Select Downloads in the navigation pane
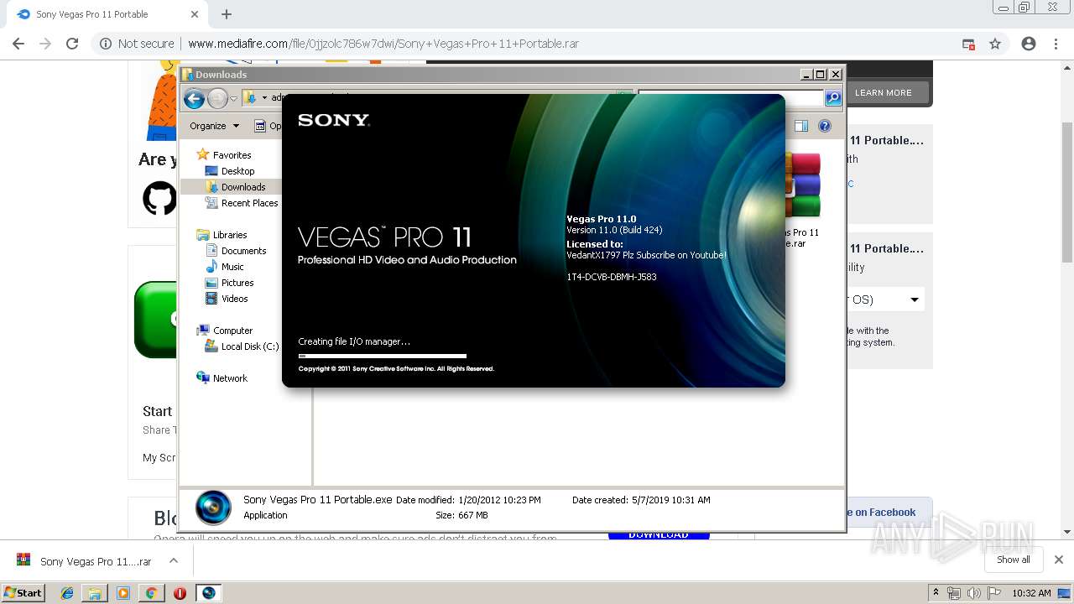Image resolution: width=1074 pixels, height=604 pixels. point(243,187)
